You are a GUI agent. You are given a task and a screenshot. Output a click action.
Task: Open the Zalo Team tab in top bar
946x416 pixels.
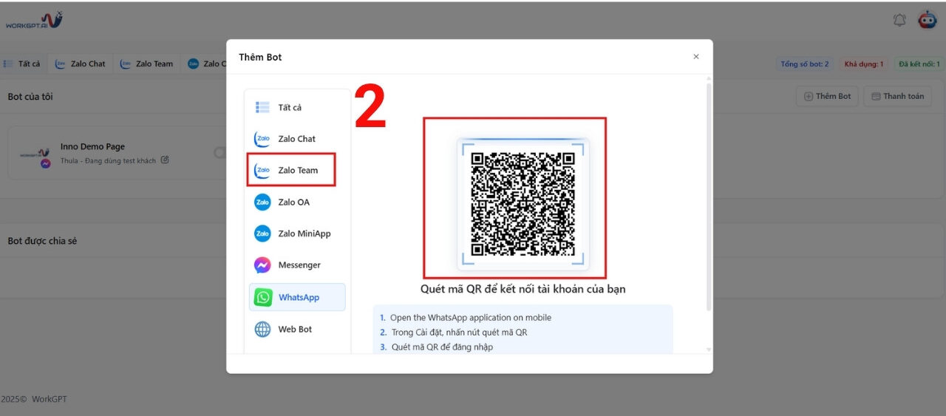tap(146, 64)
